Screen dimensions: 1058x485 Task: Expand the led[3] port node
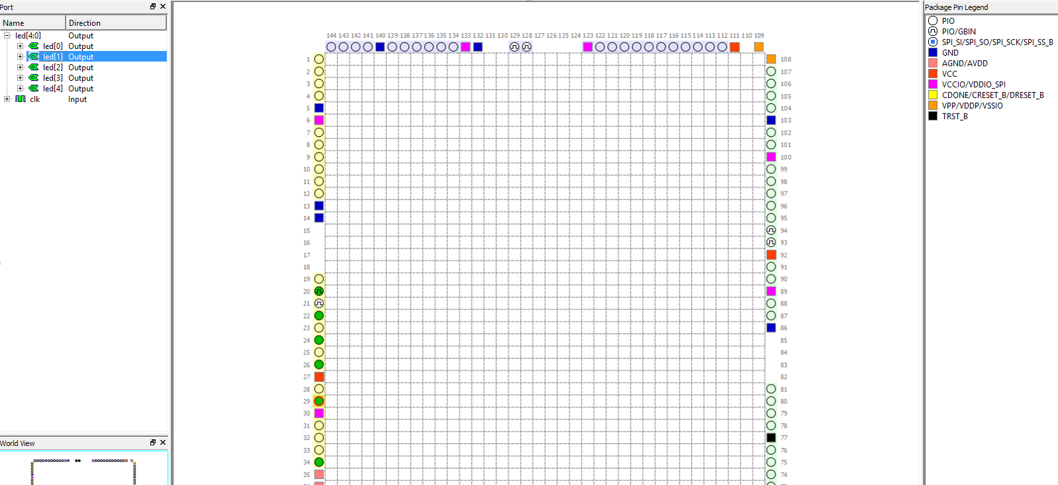[20, 78]
